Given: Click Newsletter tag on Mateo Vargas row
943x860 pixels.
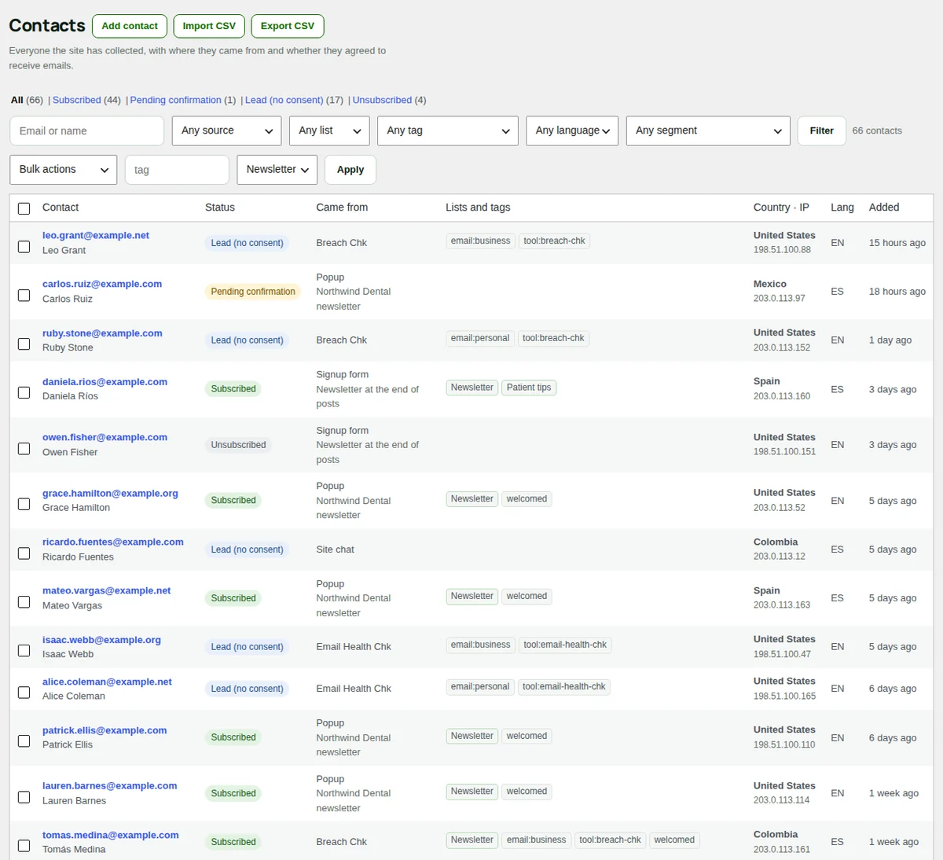Looking at the screenshot, I should click(472, 597).
